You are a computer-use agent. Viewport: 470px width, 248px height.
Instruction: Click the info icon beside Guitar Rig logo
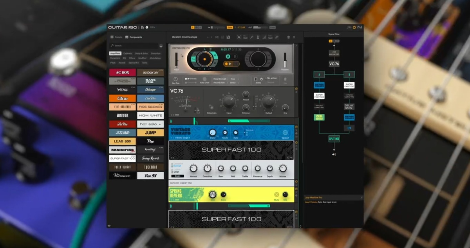click(147, 27)
